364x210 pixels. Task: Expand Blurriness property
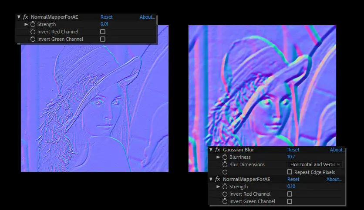pos(218,157)
